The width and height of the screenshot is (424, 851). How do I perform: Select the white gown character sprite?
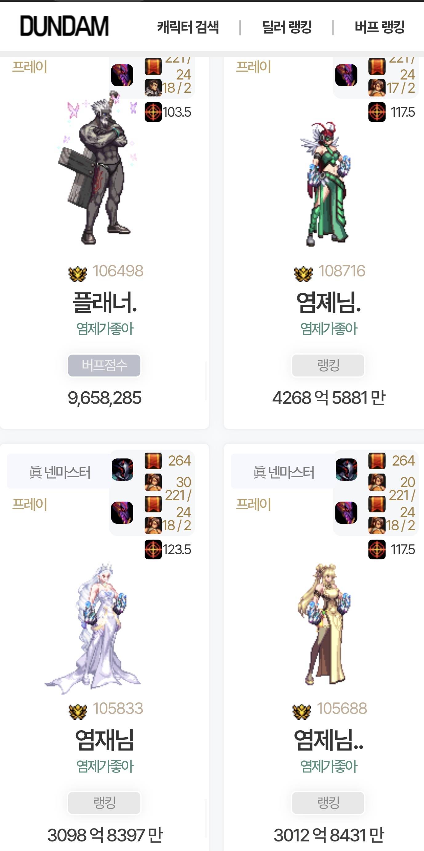[93, 628]
